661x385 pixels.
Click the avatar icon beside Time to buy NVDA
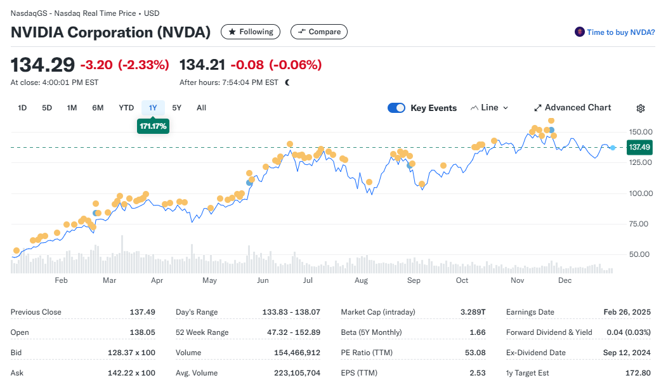tap(580, 32)
